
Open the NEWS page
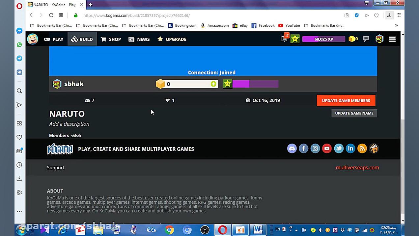pyautogui.click(x=139, y=39)
